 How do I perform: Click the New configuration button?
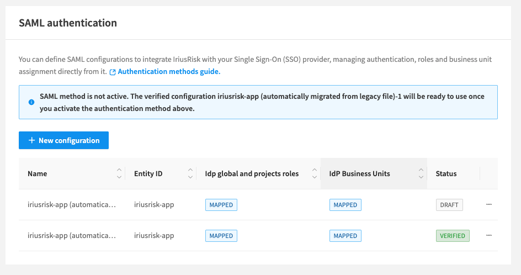pos(63,140)
